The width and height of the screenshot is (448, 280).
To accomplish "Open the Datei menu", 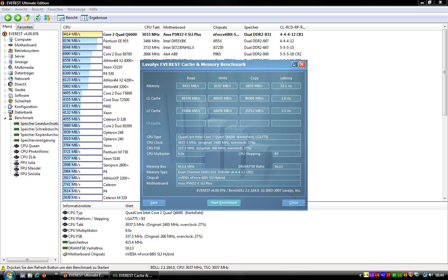I will (6, 9).
